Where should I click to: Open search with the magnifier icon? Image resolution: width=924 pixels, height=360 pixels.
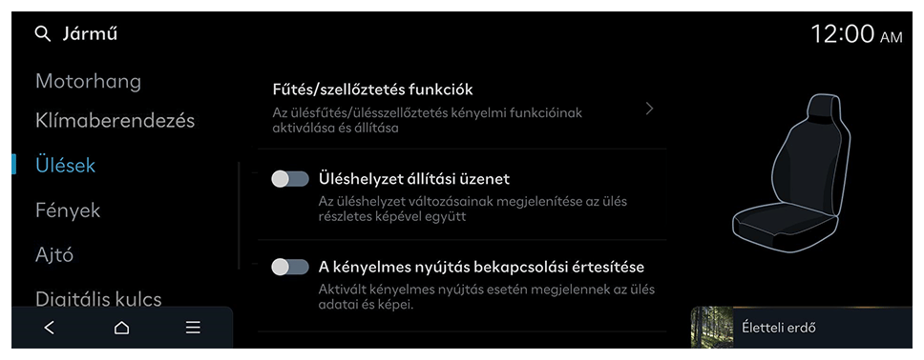point(42,34)
